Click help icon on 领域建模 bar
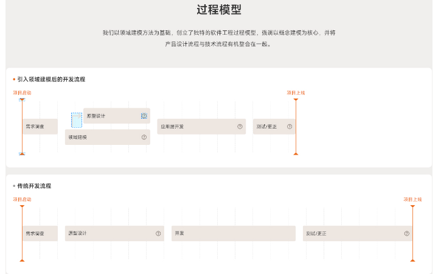 [144, 137]
